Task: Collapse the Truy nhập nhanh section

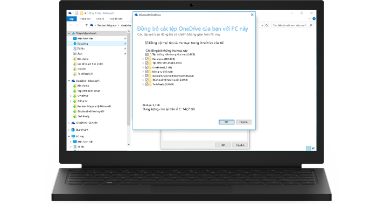Action: [69, 33]
